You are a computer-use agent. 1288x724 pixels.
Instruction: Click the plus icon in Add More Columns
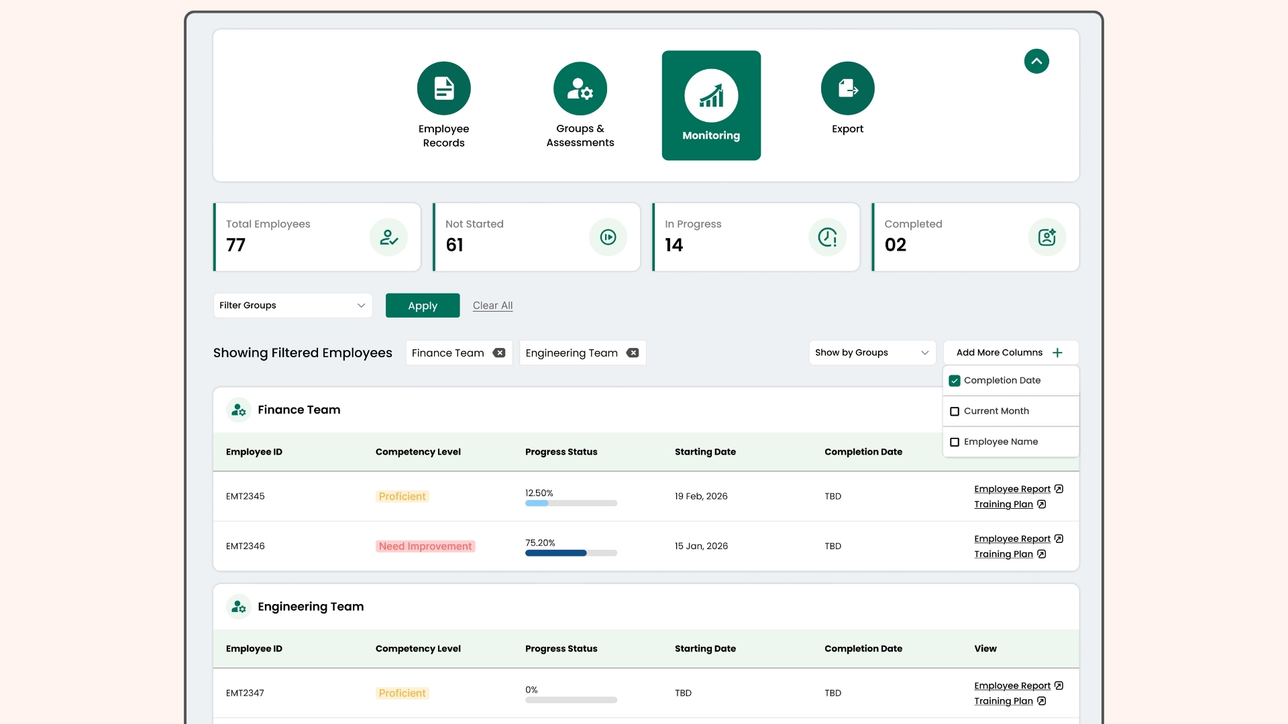1057,353
